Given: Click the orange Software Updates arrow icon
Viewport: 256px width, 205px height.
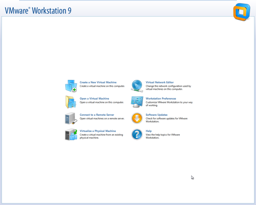Looking at the screenshot, I should 137,118.
